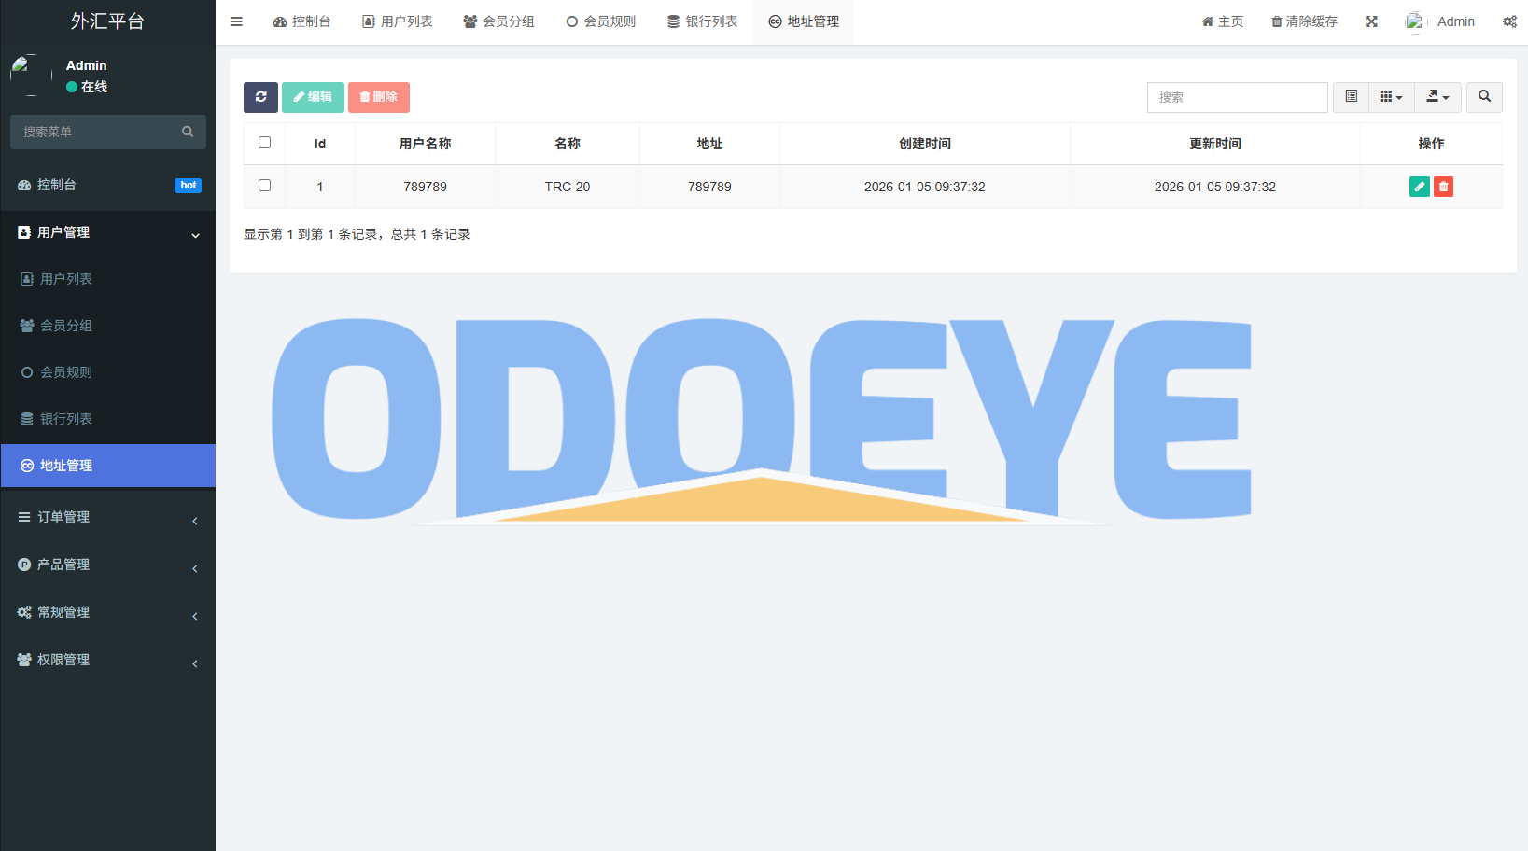
Task: Click the pink 删除 button
Action: click(x=378, y=97)
